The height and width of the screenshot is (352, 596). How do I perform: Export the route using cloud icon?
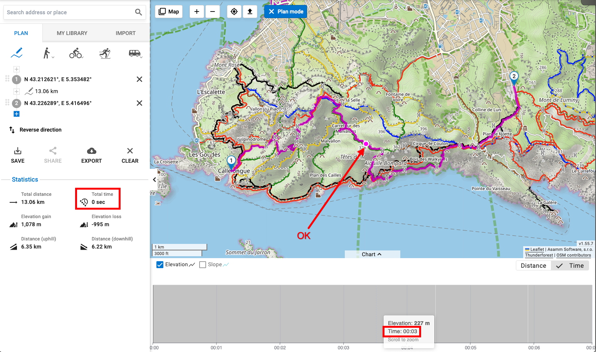click(x=91, y=155)
